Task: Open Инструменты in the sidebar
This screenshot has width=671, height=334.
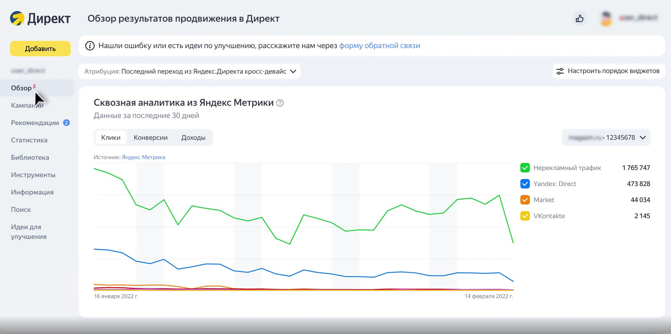Action: click(x=33, y=175)
